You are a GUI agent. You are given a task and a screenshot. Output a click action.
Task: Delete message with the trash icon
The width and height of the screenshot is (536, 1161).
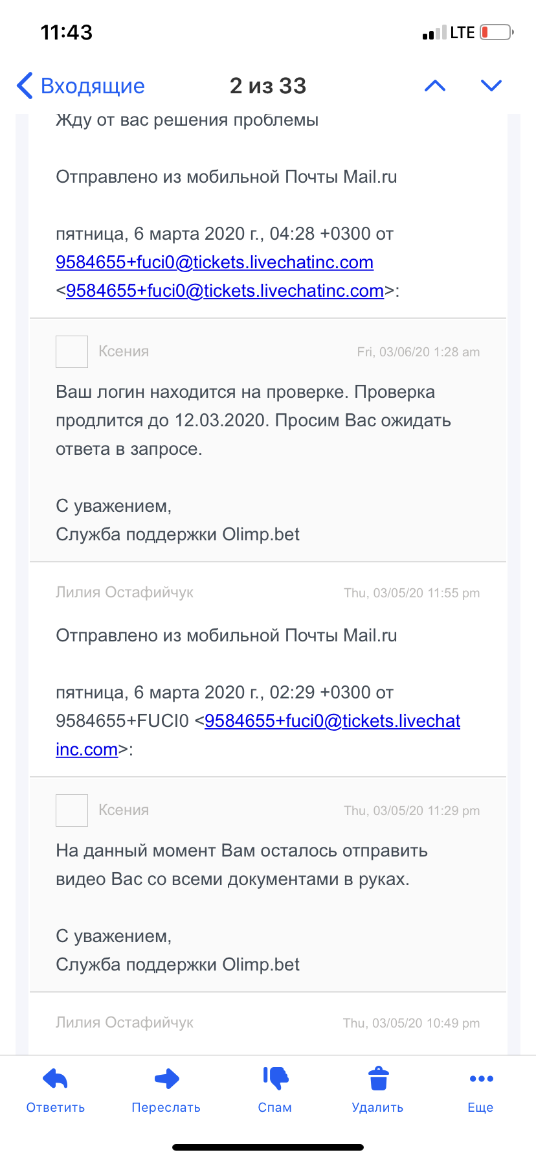point(378,1079)
